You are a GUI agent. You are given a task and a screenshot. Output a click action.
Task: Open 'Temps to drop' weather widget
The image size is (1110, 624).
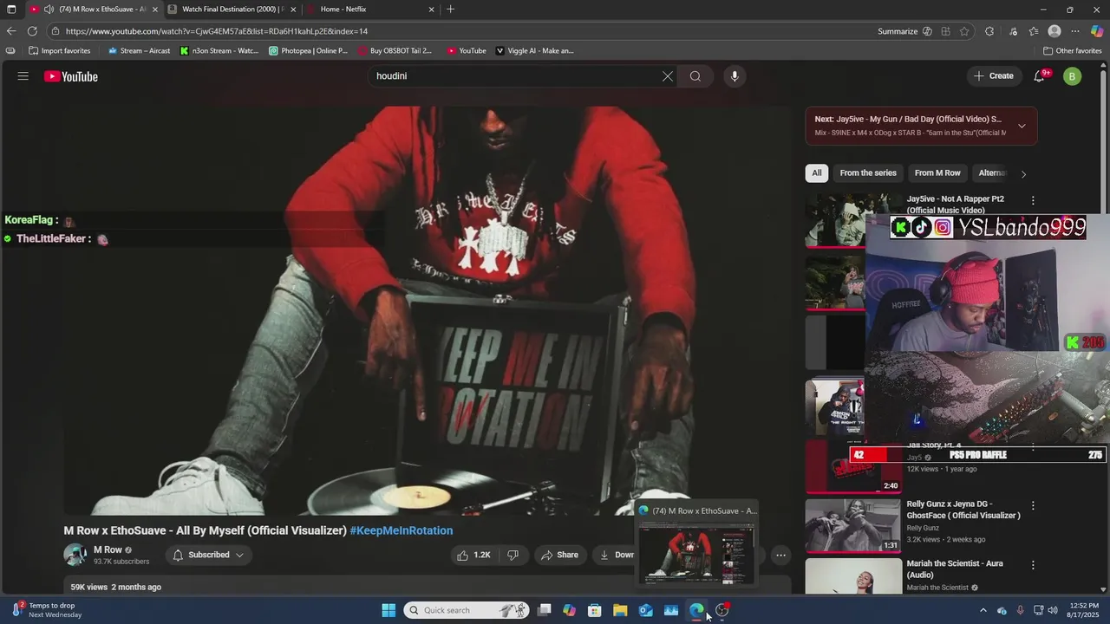point(46,610)
